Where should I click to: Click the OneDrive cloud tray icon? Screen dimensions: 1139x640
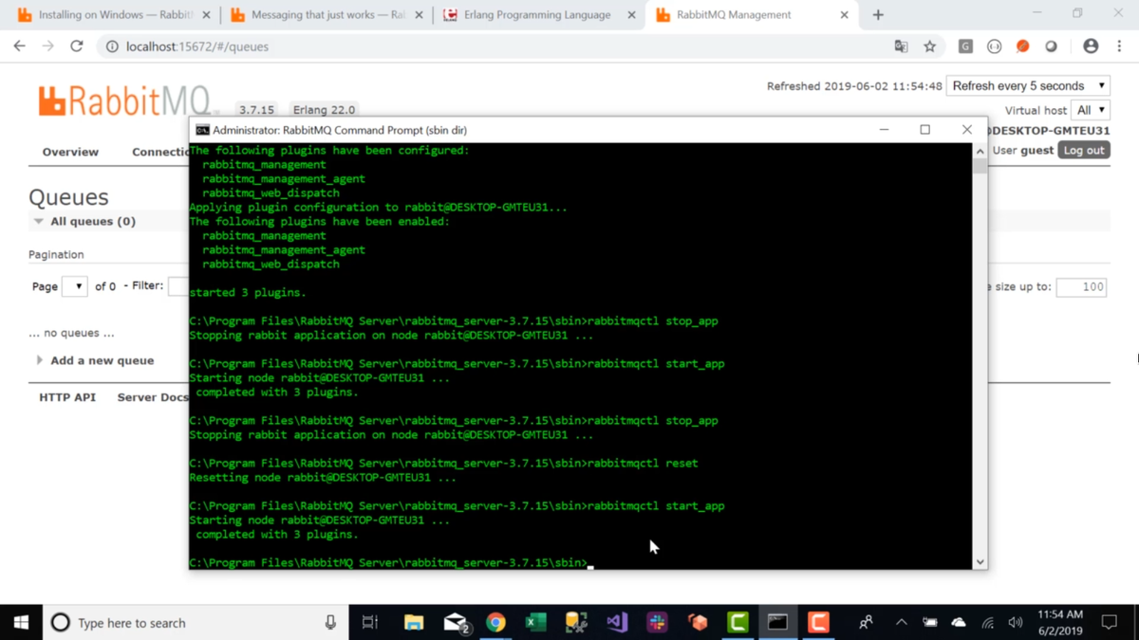(x=959, y=623)
